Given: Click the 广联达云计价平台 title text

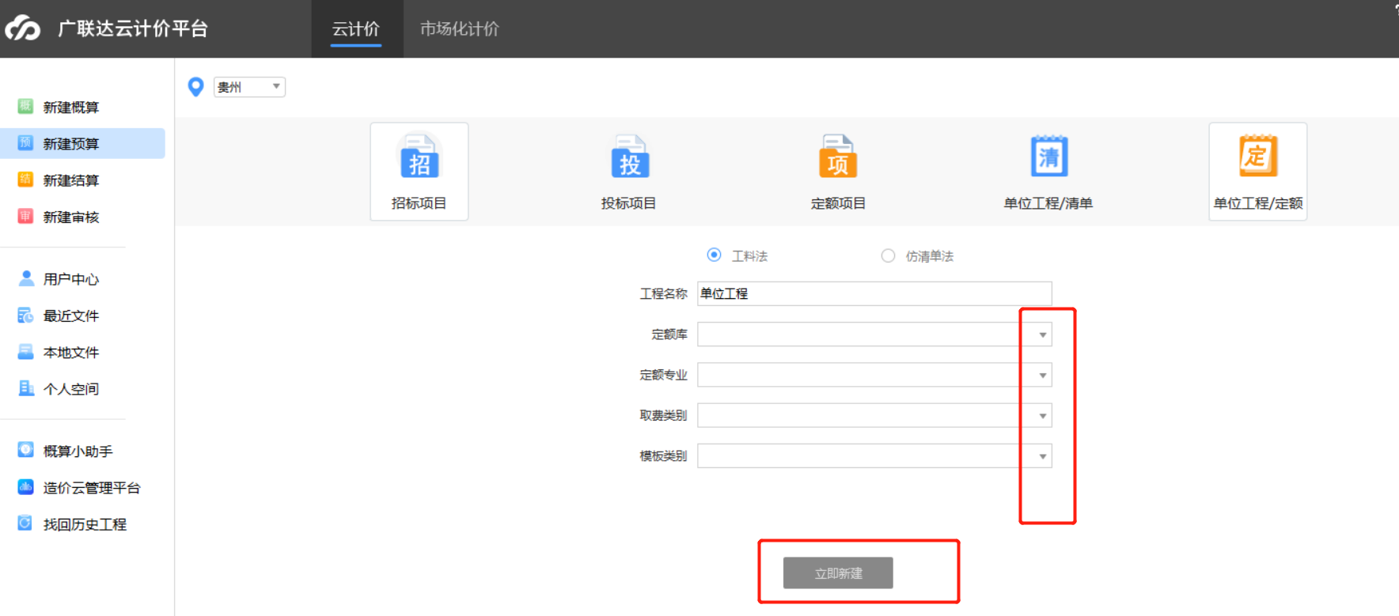Looking at the screenshot, I should 133,29.
